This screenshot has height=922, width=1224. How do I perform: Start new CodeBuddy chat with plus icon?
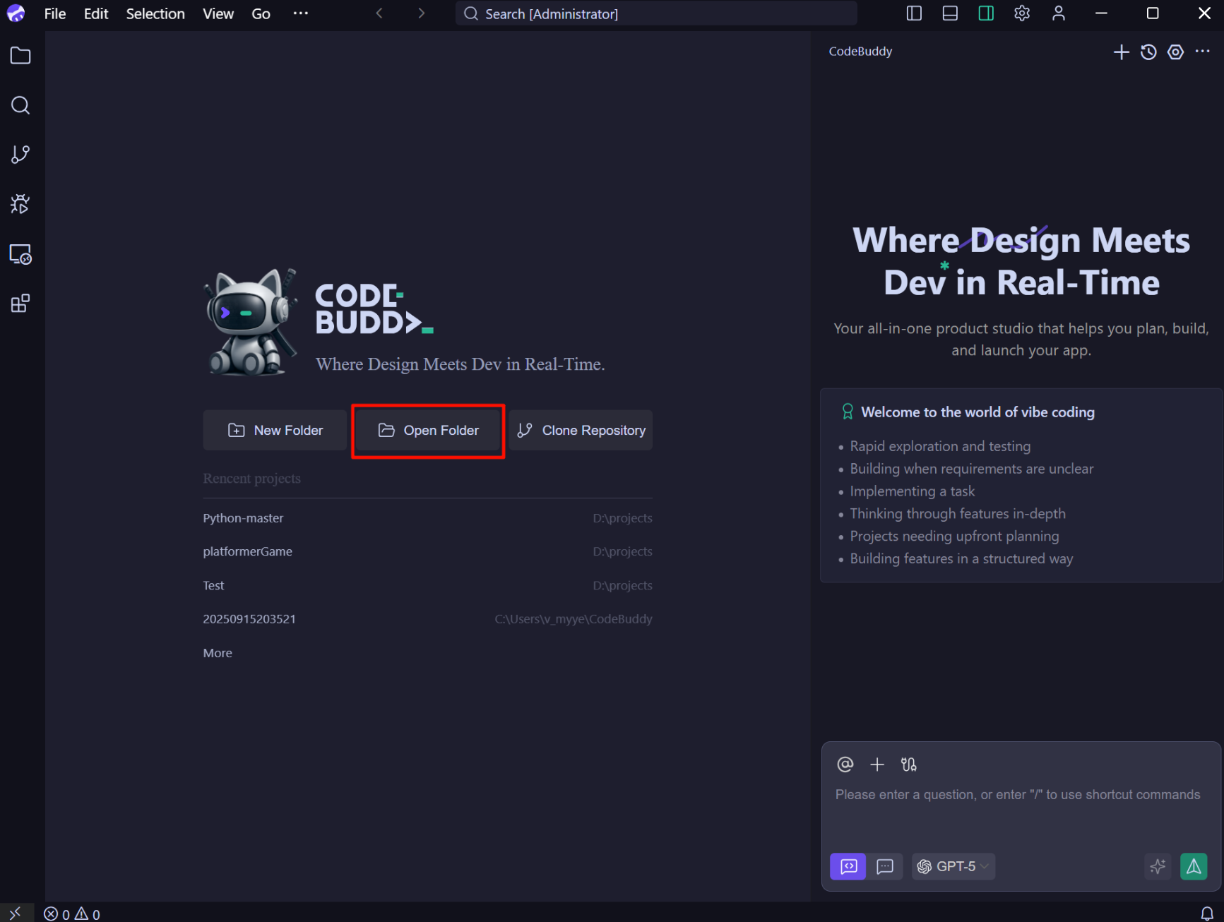(1121, 52)
